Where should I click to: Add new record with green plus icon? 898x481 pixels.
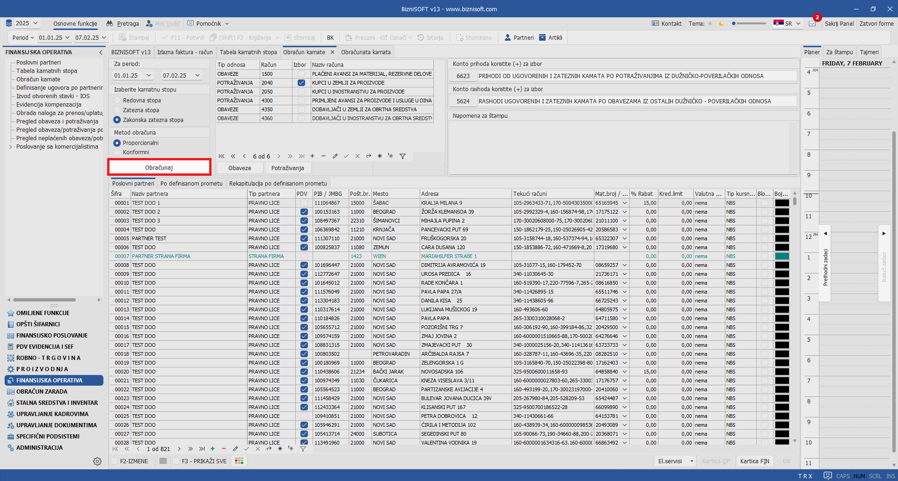click(x=212, y=449)
